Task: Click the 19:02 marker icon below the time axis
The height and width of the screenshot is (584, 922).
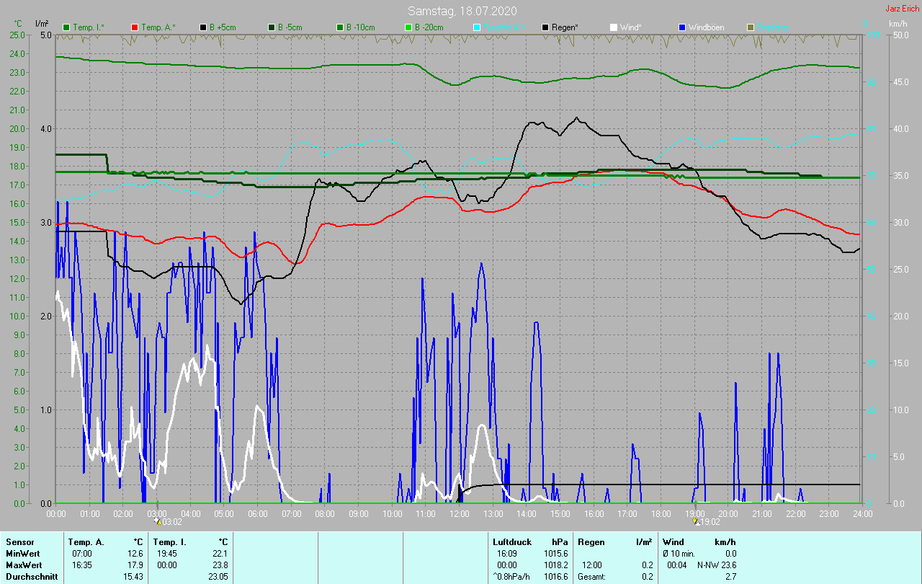Action: pyautogui.click(x=695, y=521)
